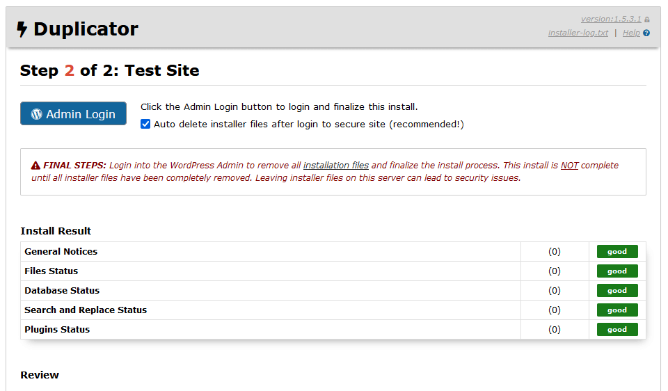Click the good badge for Plugins Status
This screenshot has width=668, height=391.
click(x=617, y=330)
